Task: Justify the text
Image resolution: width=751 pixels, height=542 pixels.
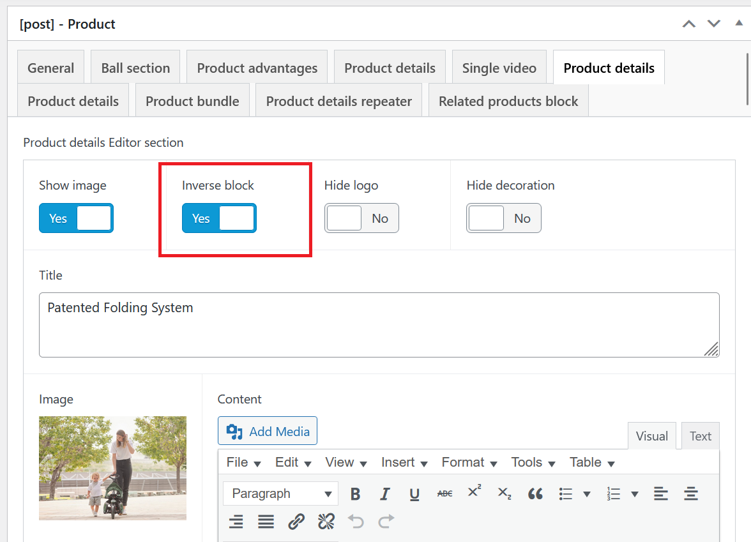Action: 266,522
